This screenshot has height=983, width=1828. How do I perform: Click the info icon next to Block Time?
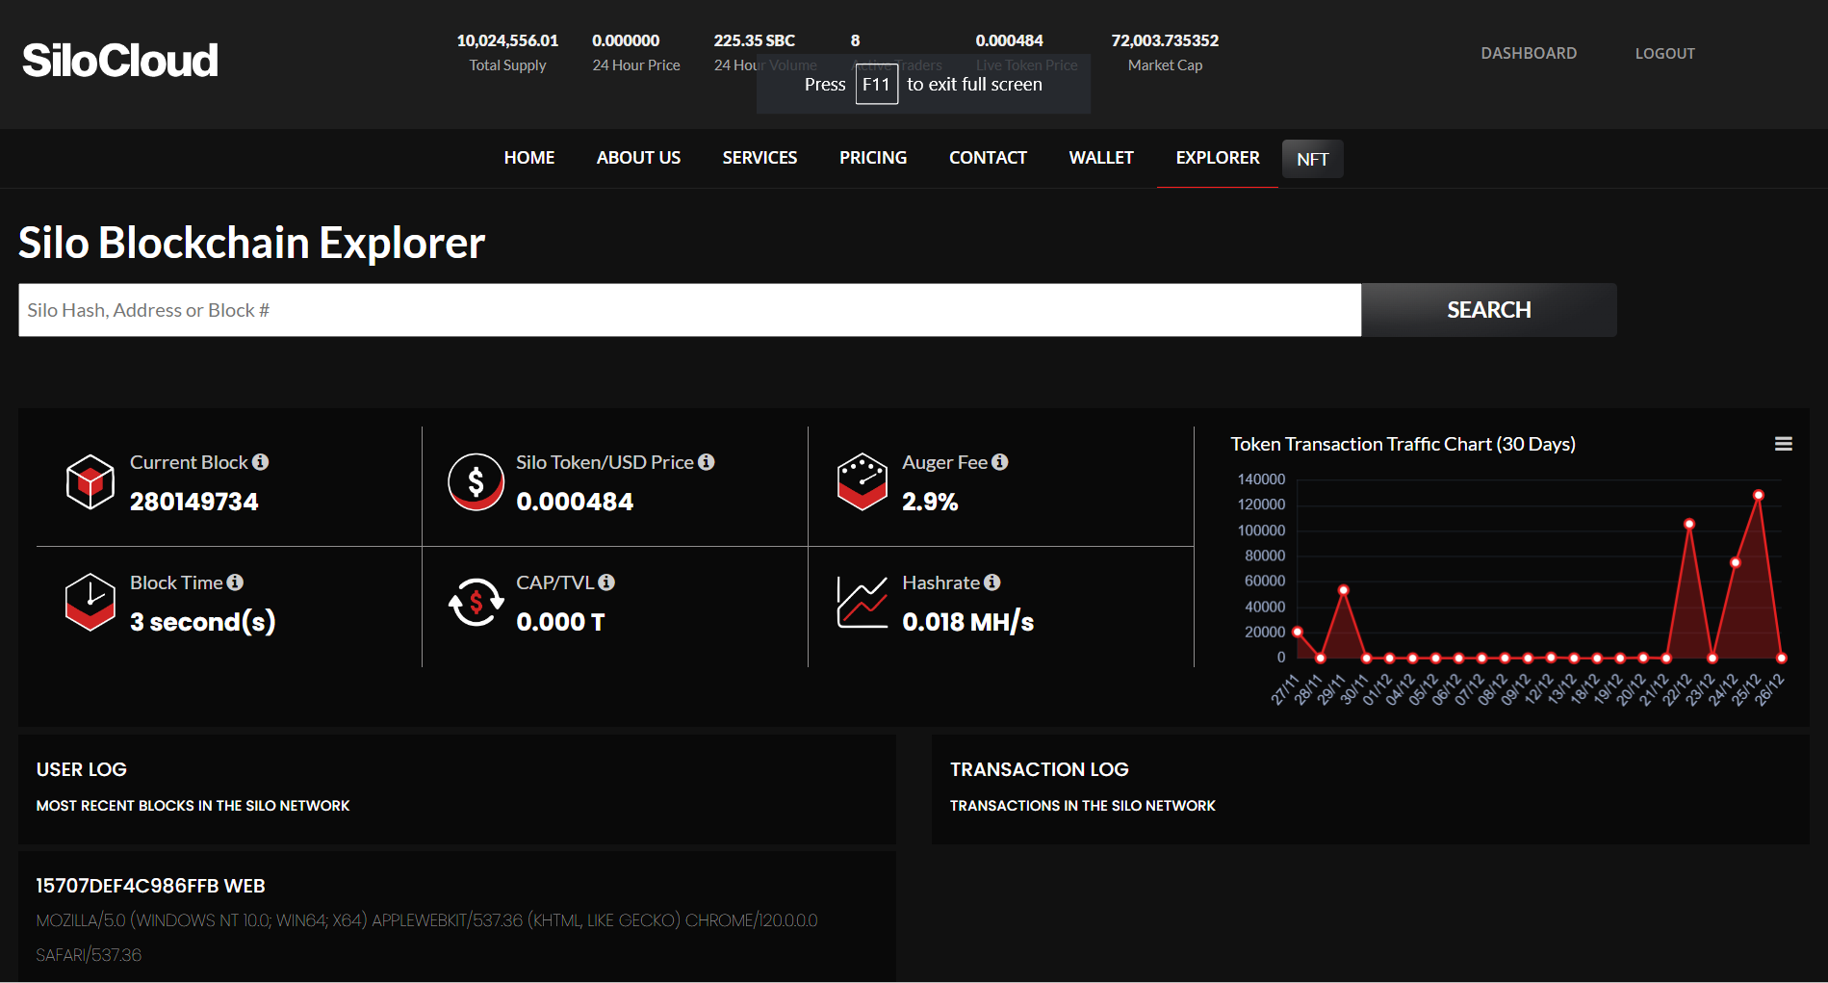click(235, 582)
